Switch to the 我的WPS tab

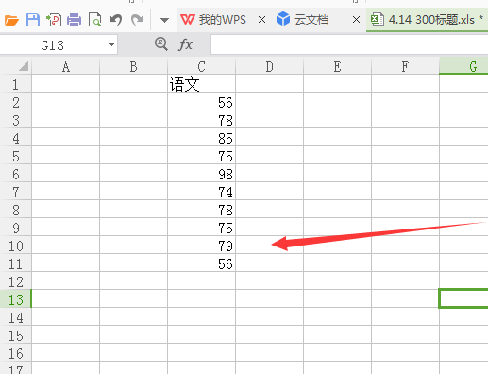coord(213,20)
